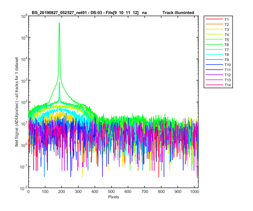Pick the T13 legend entry
253x211 pixels.
tap(218, 80)
